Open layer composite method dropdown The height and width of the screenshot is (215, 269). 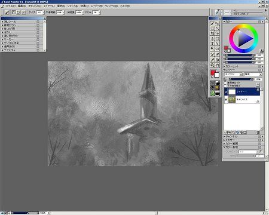pyautogui.click(x=233, y=74)
